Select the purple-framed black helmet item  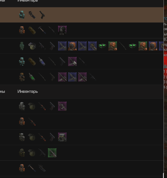point(62,30)
